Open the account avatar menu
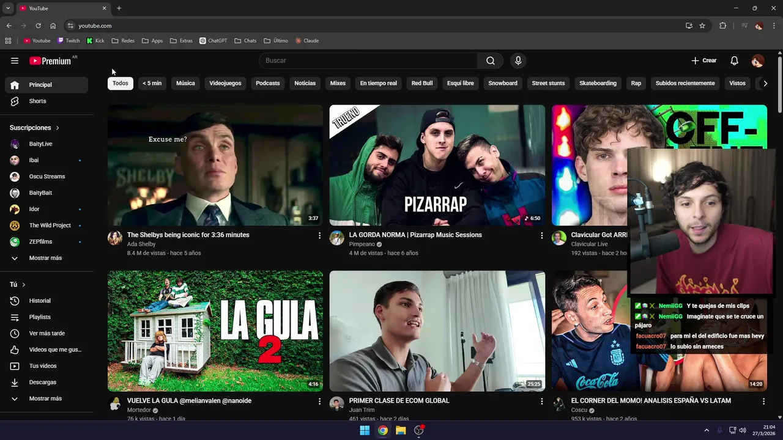Viewport: 783px width, 440px height. pos(757,61)
